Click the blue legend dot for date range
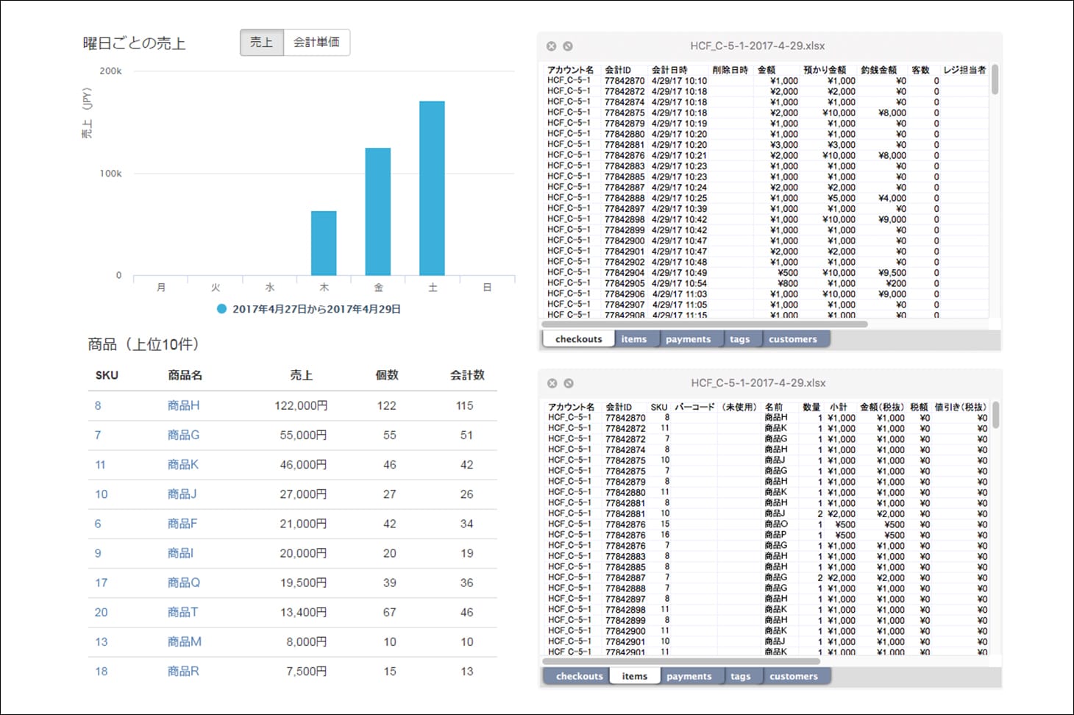This screenshot has height=715, width=1074. pos(222,309)
